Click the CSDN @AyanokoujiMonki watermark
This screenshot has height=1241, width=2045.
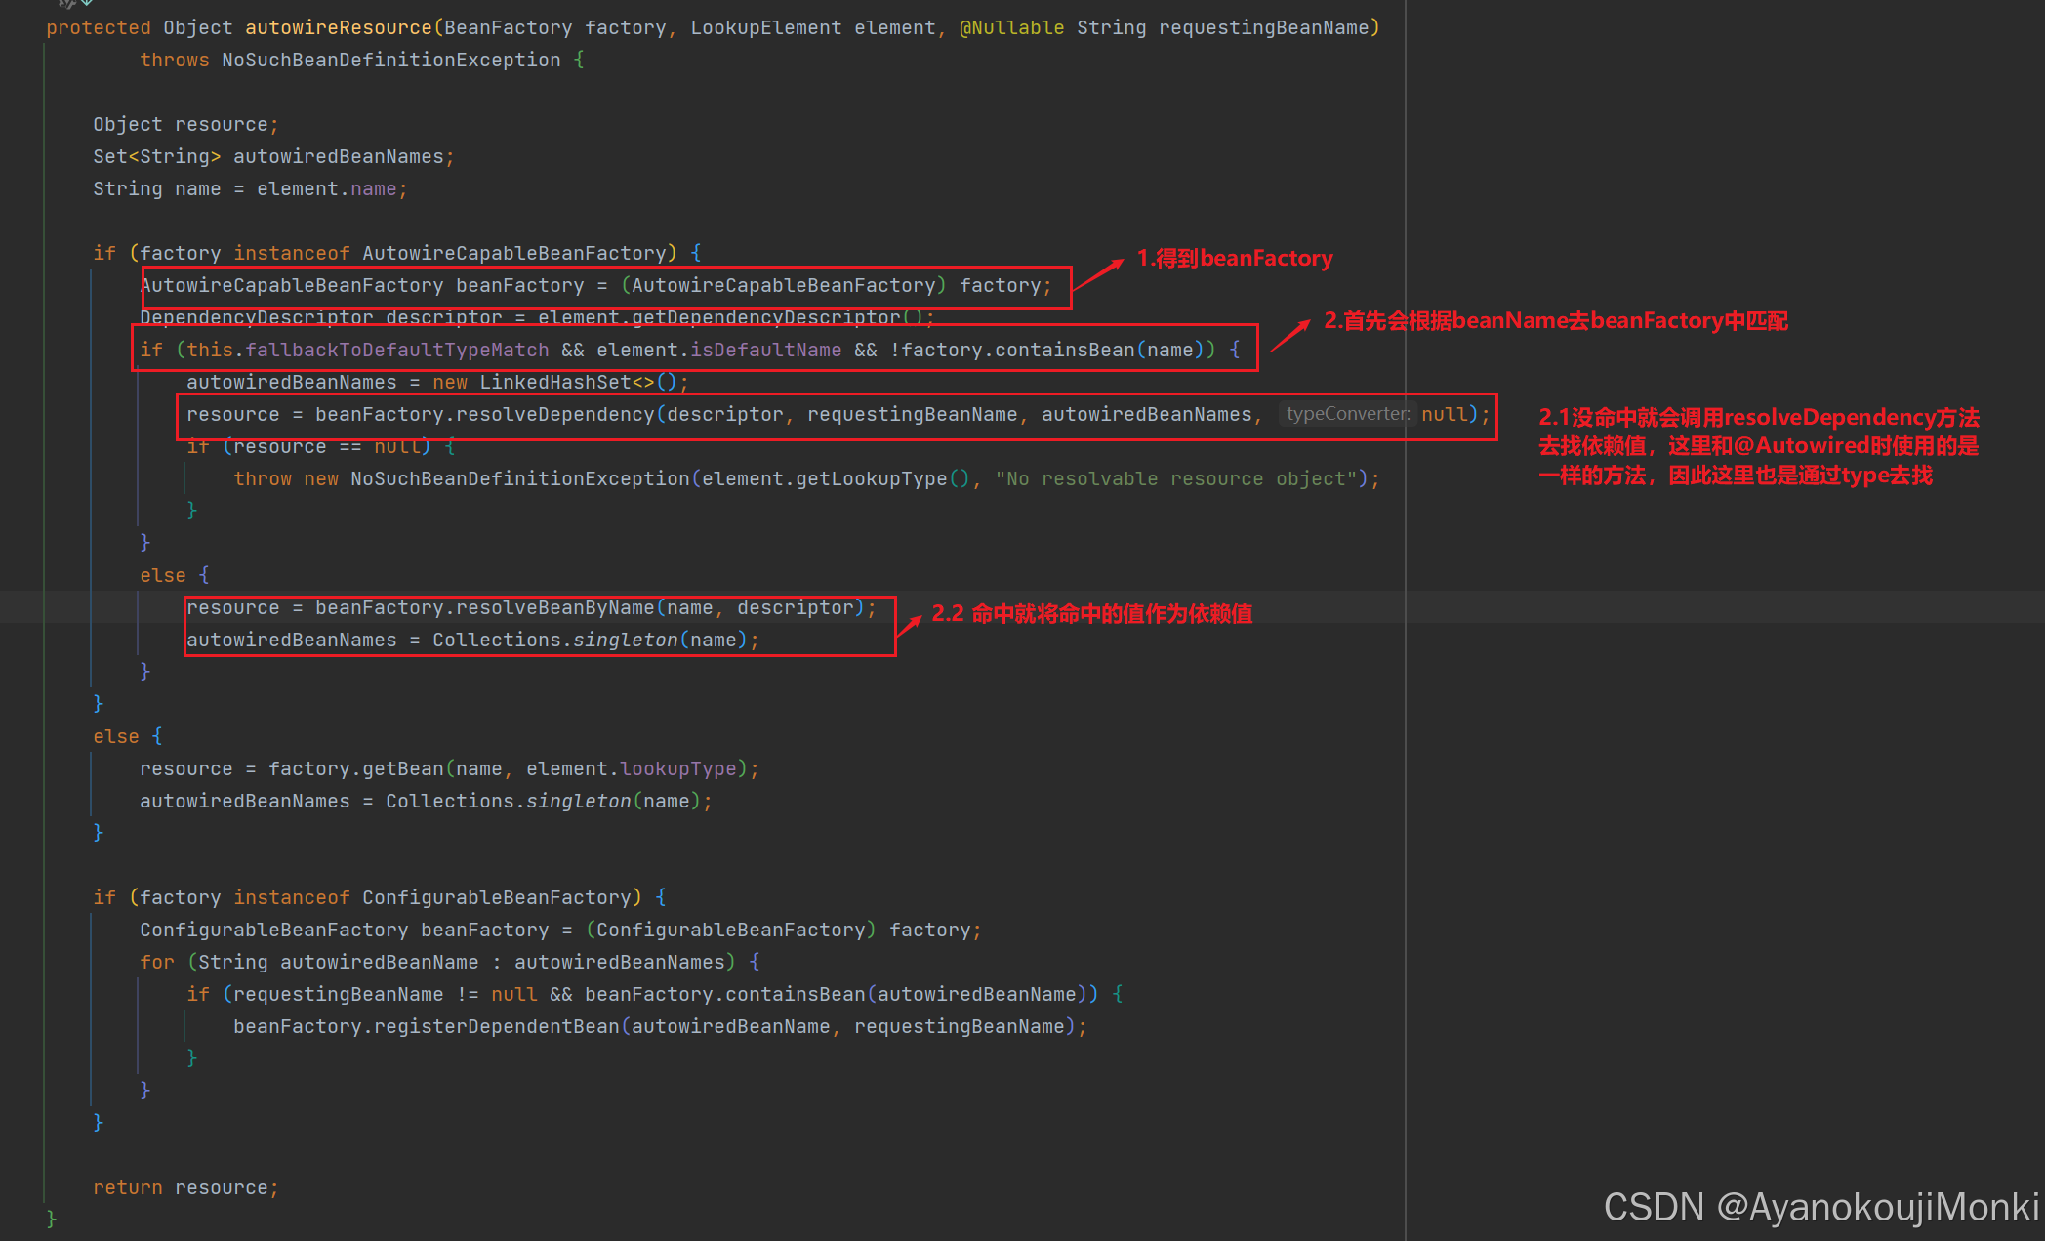1820,1207
